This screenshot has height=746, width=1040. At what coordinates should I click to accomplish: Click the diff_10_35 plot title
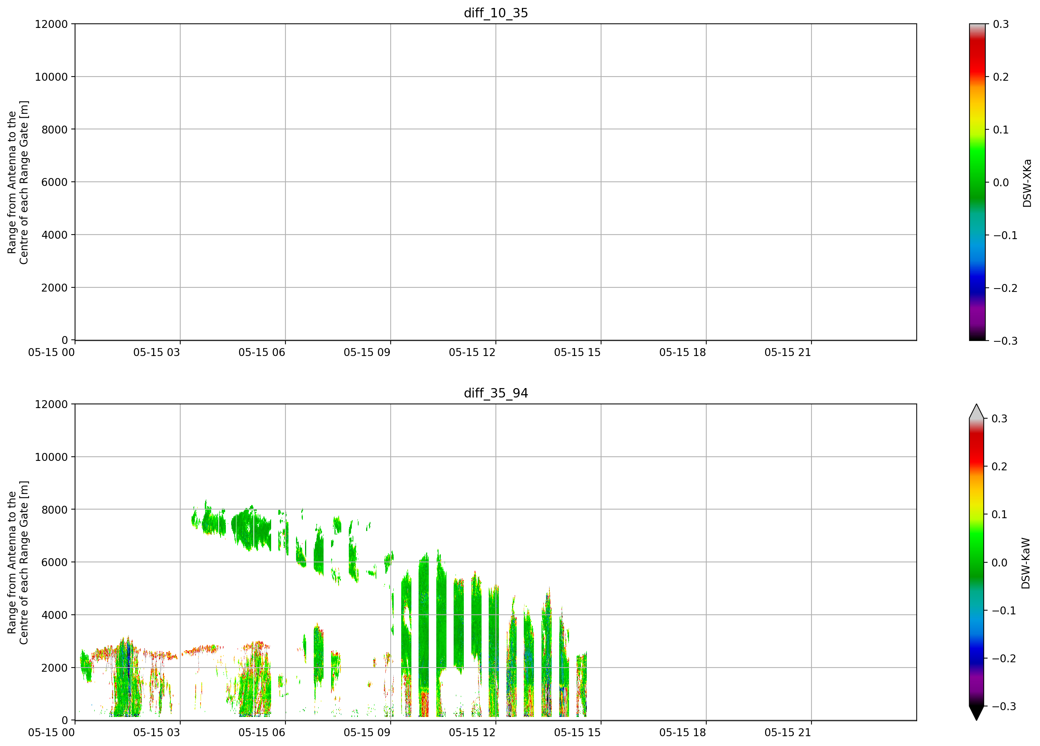pos(496,13)
